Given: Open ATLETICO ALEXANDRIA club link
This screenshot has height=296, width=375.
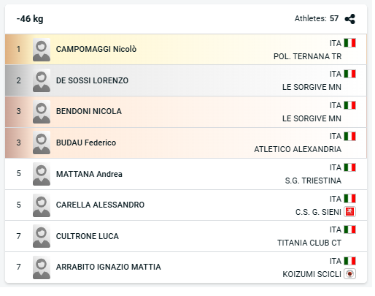Looking at the screenshot, I should (298, 149).
